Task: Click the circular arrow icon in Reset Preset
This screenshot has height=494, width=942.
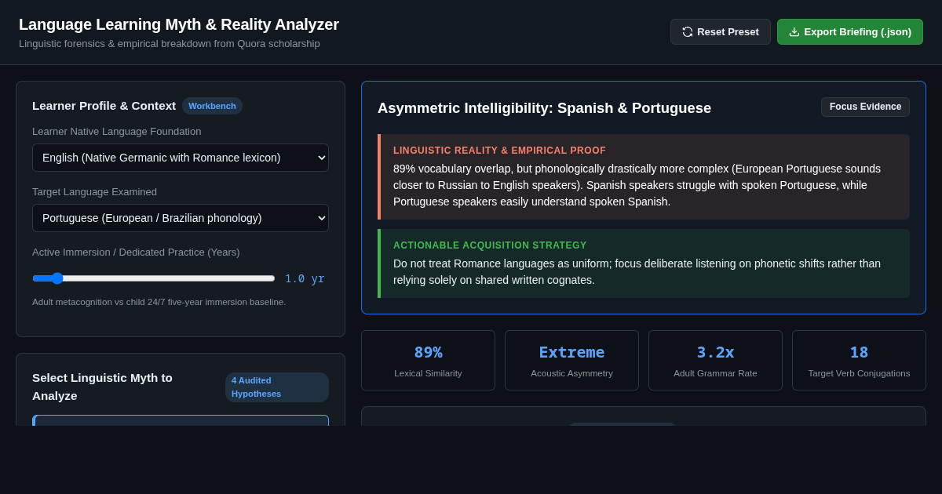Action: point(688,32)
